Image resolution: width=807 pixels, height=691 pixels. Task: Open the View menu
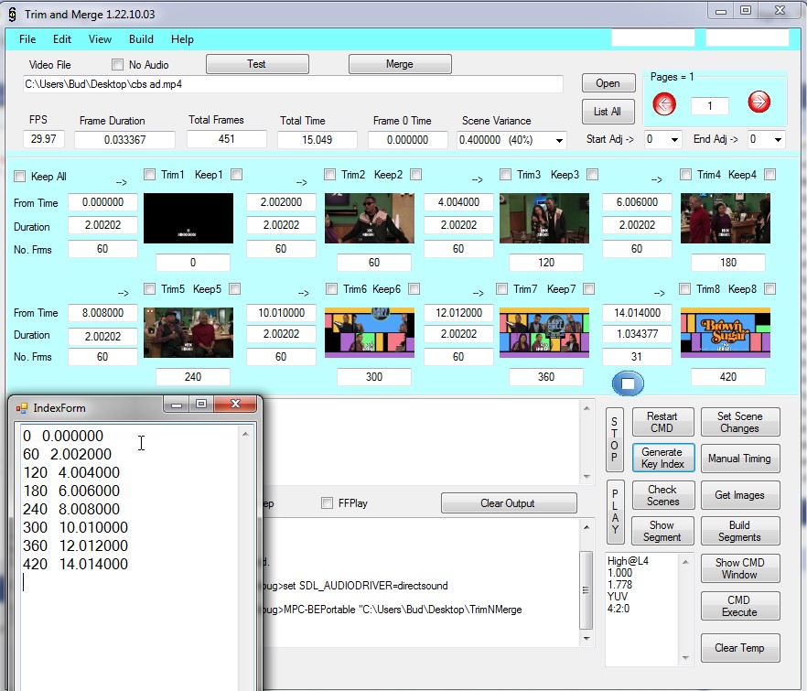click(x=100, y=39)
